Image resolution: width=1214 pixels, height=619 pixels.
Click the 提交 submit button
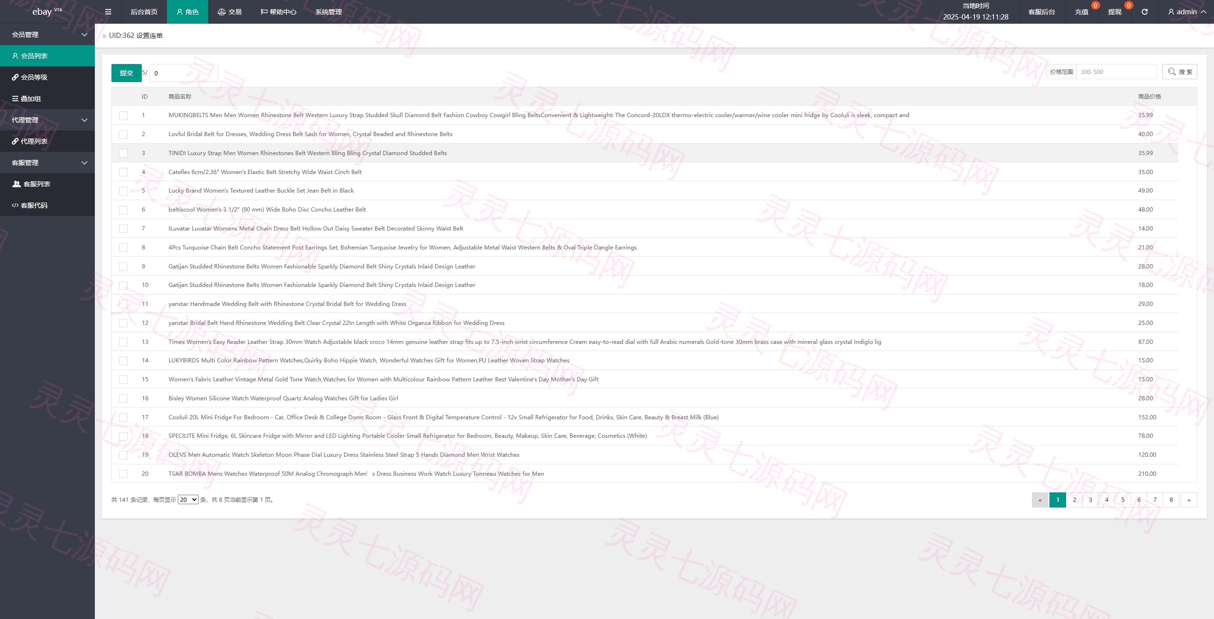[127, 73]
